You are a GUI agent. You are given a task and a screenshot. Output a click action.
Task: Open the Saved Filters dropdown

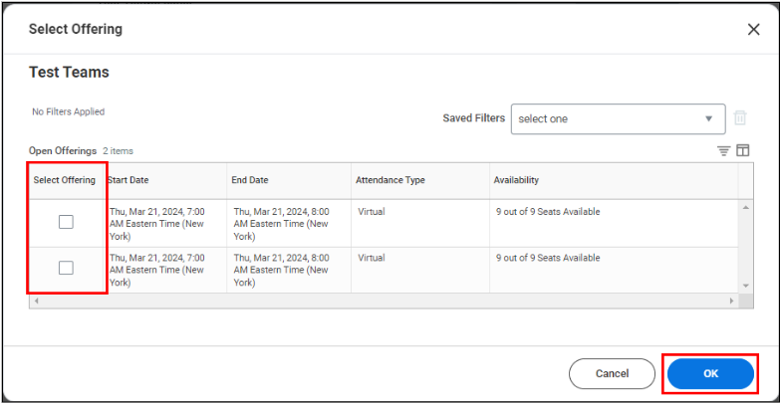click(618, 118)
